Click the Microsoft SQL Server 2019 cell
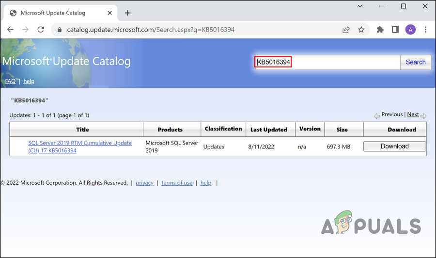Viewport: 436px width, 258px height. [171, 146]
